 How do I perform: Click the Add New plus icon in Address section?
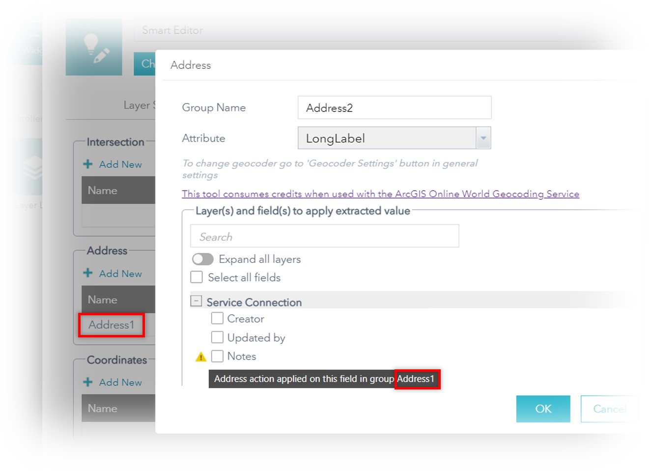coord(88,273)
